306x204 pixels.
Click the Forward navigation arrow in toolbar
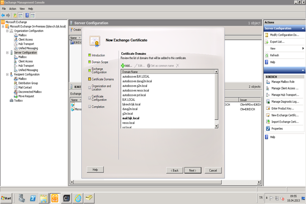coord(8,15)
